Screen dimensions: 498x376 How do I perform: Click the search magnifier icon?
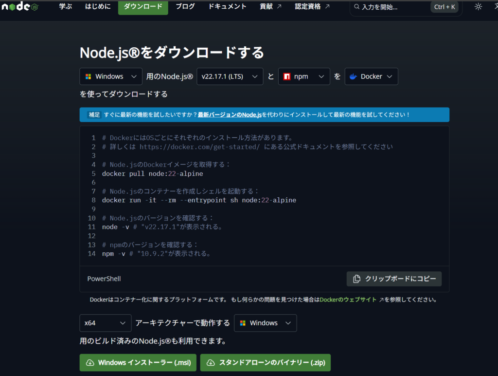click(x=356, y=7)
